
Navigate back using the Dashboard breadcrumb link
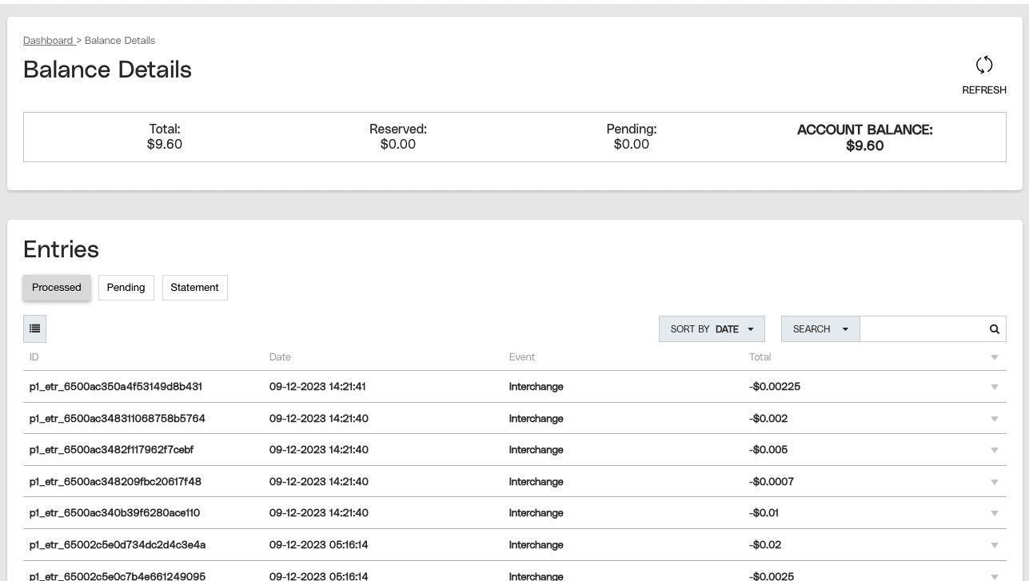coord(48,40)
